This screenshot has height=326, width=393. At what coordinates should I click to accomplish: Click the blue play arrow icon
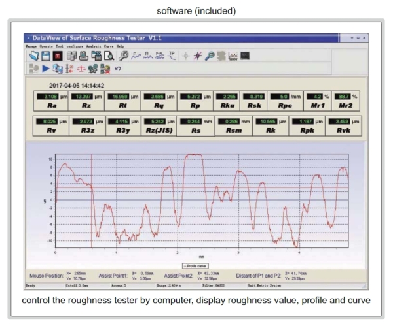[x=45, y=69]
